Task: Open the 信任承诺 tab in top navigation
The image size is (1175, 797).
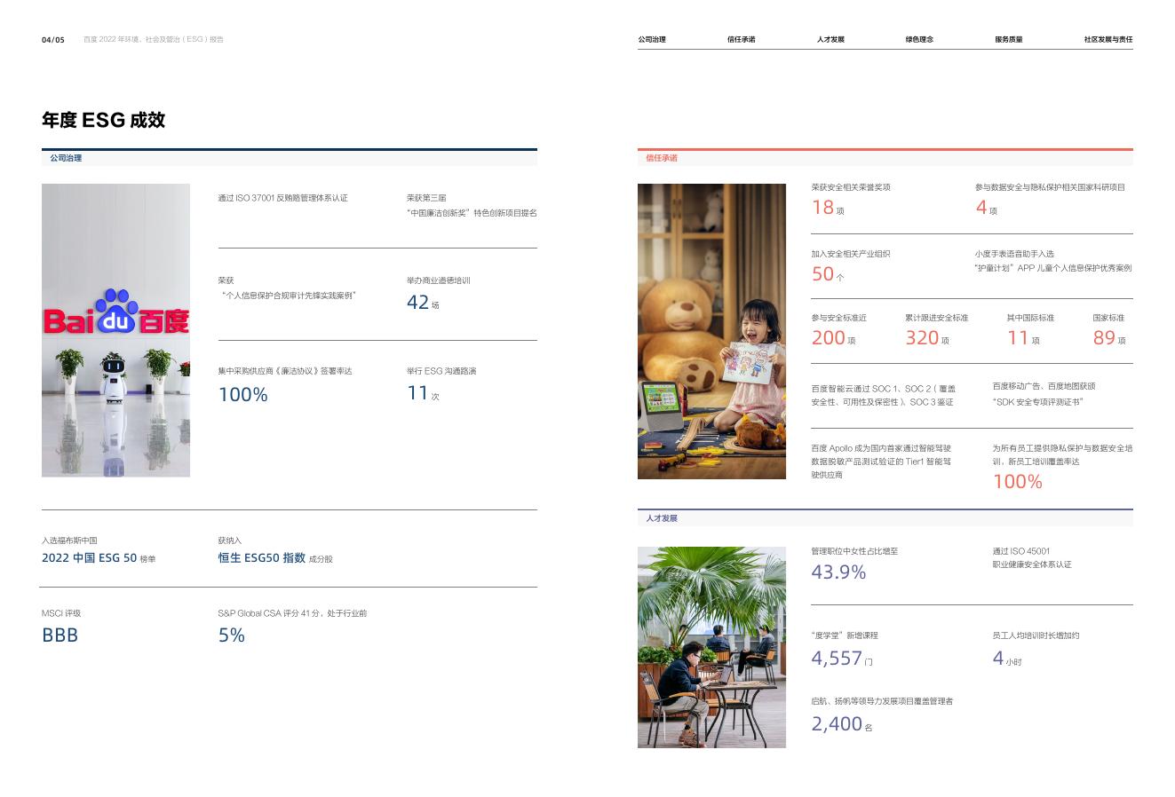Action: pos(741,40)
